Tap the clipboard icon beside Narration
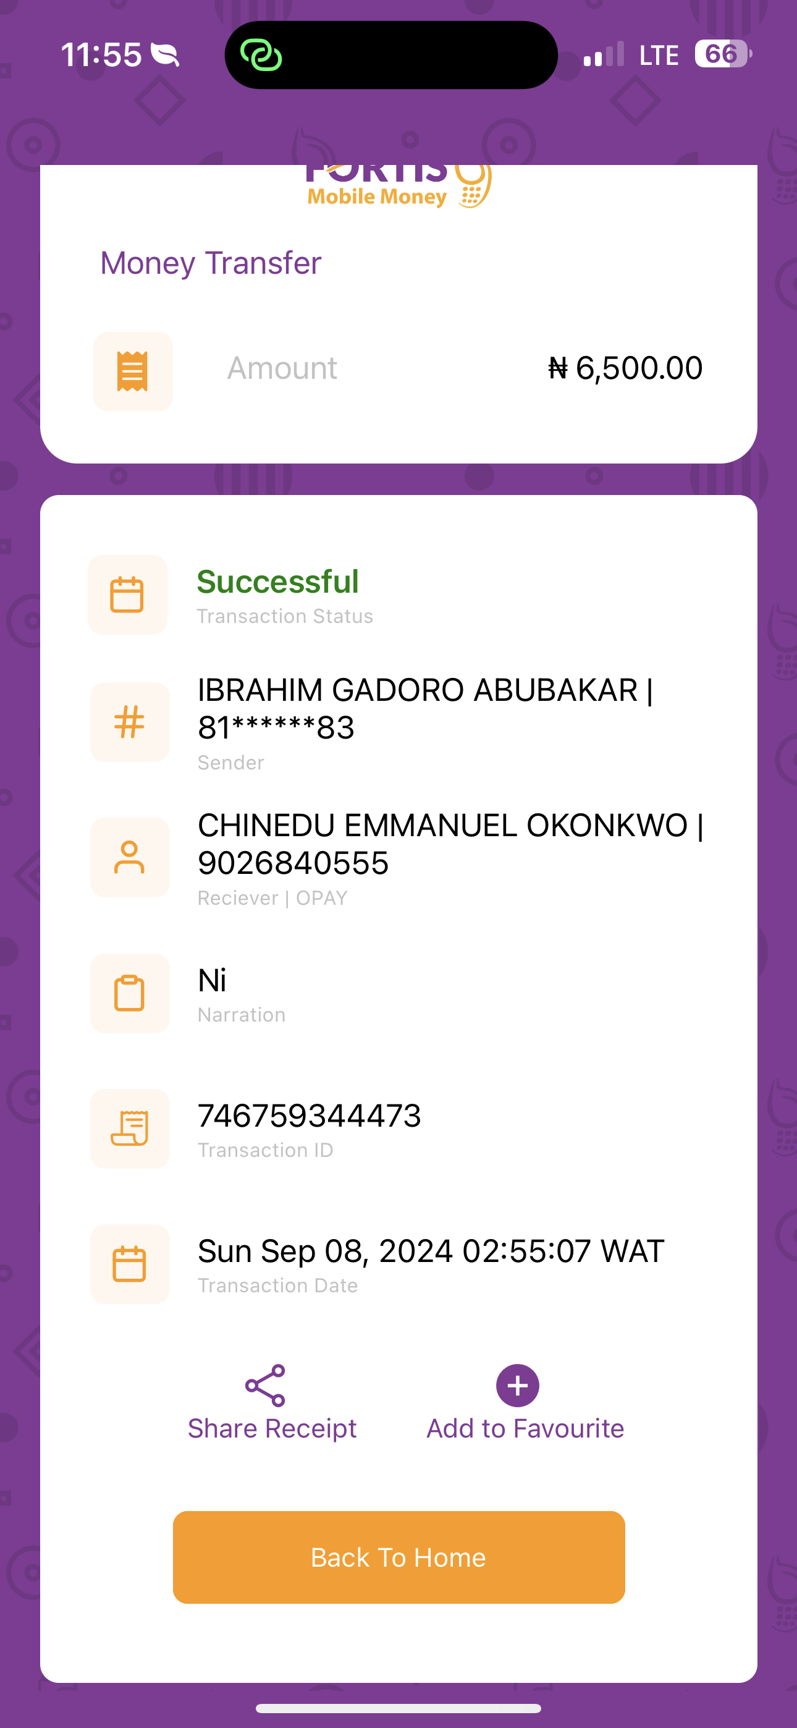Image resolution: width=797 pixels, height=1728 pixels. coord(130,993)
